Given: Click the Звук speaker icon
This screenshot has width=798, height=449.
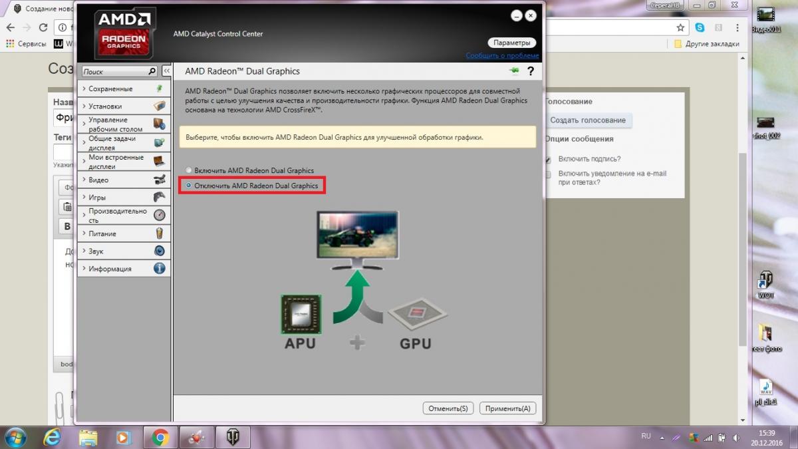Looking at the screenshot, I should (160, 251).
